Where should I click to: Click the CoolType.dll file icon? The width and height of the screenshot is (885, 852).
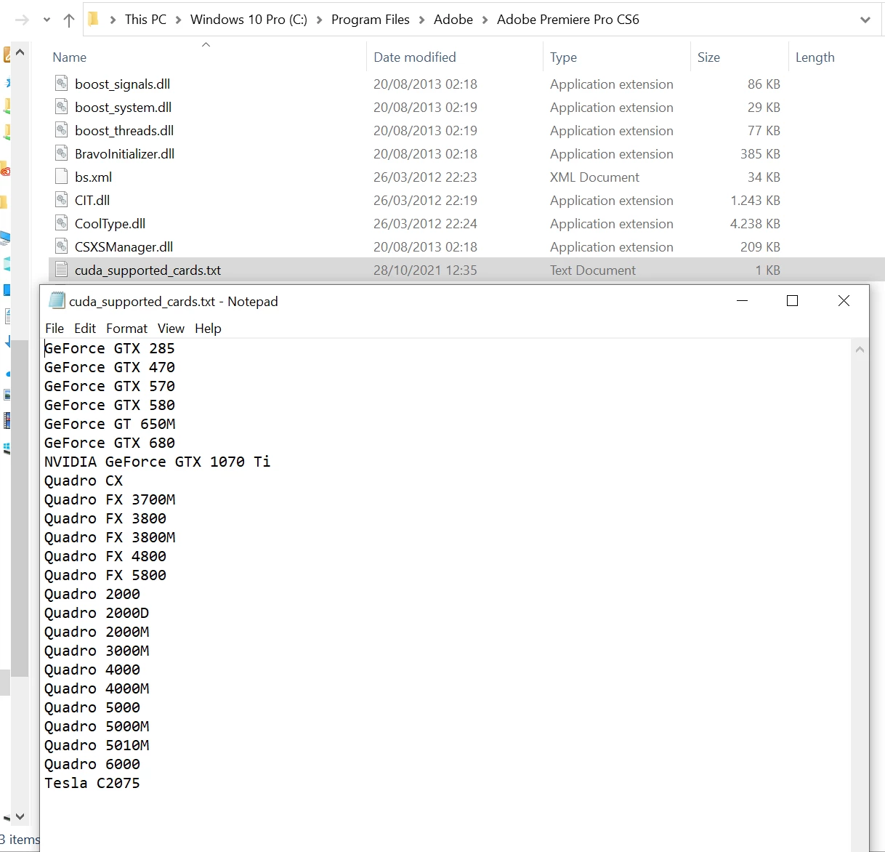pos(62,223)
